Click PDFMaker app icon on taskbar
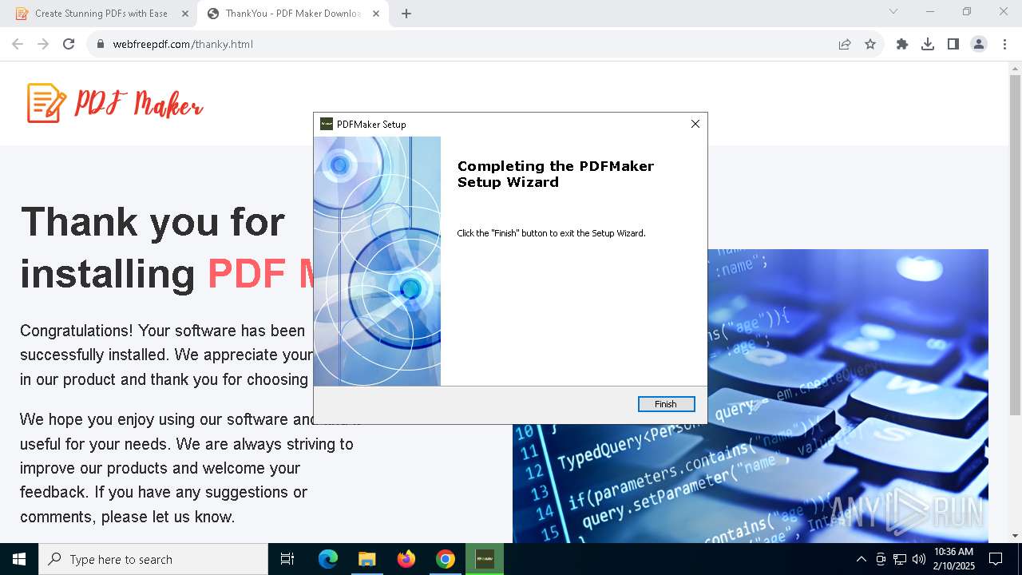Viewport: 1022px width, 575px height. (485, 559)
